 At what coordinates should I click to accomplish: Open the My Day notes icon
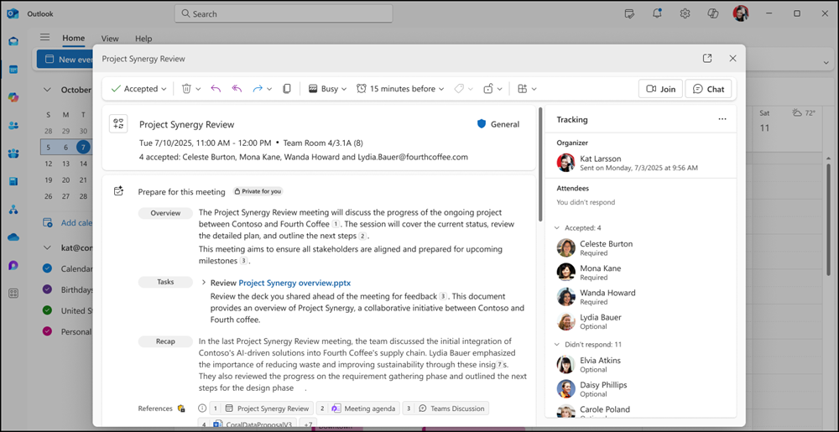coord(630,13)
